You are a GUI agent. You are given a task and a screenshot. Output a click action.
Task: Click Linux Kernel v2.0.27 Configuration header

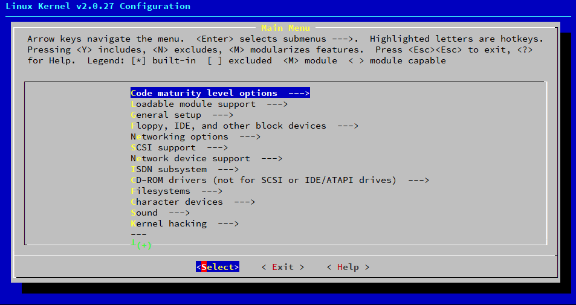(98, 6)
